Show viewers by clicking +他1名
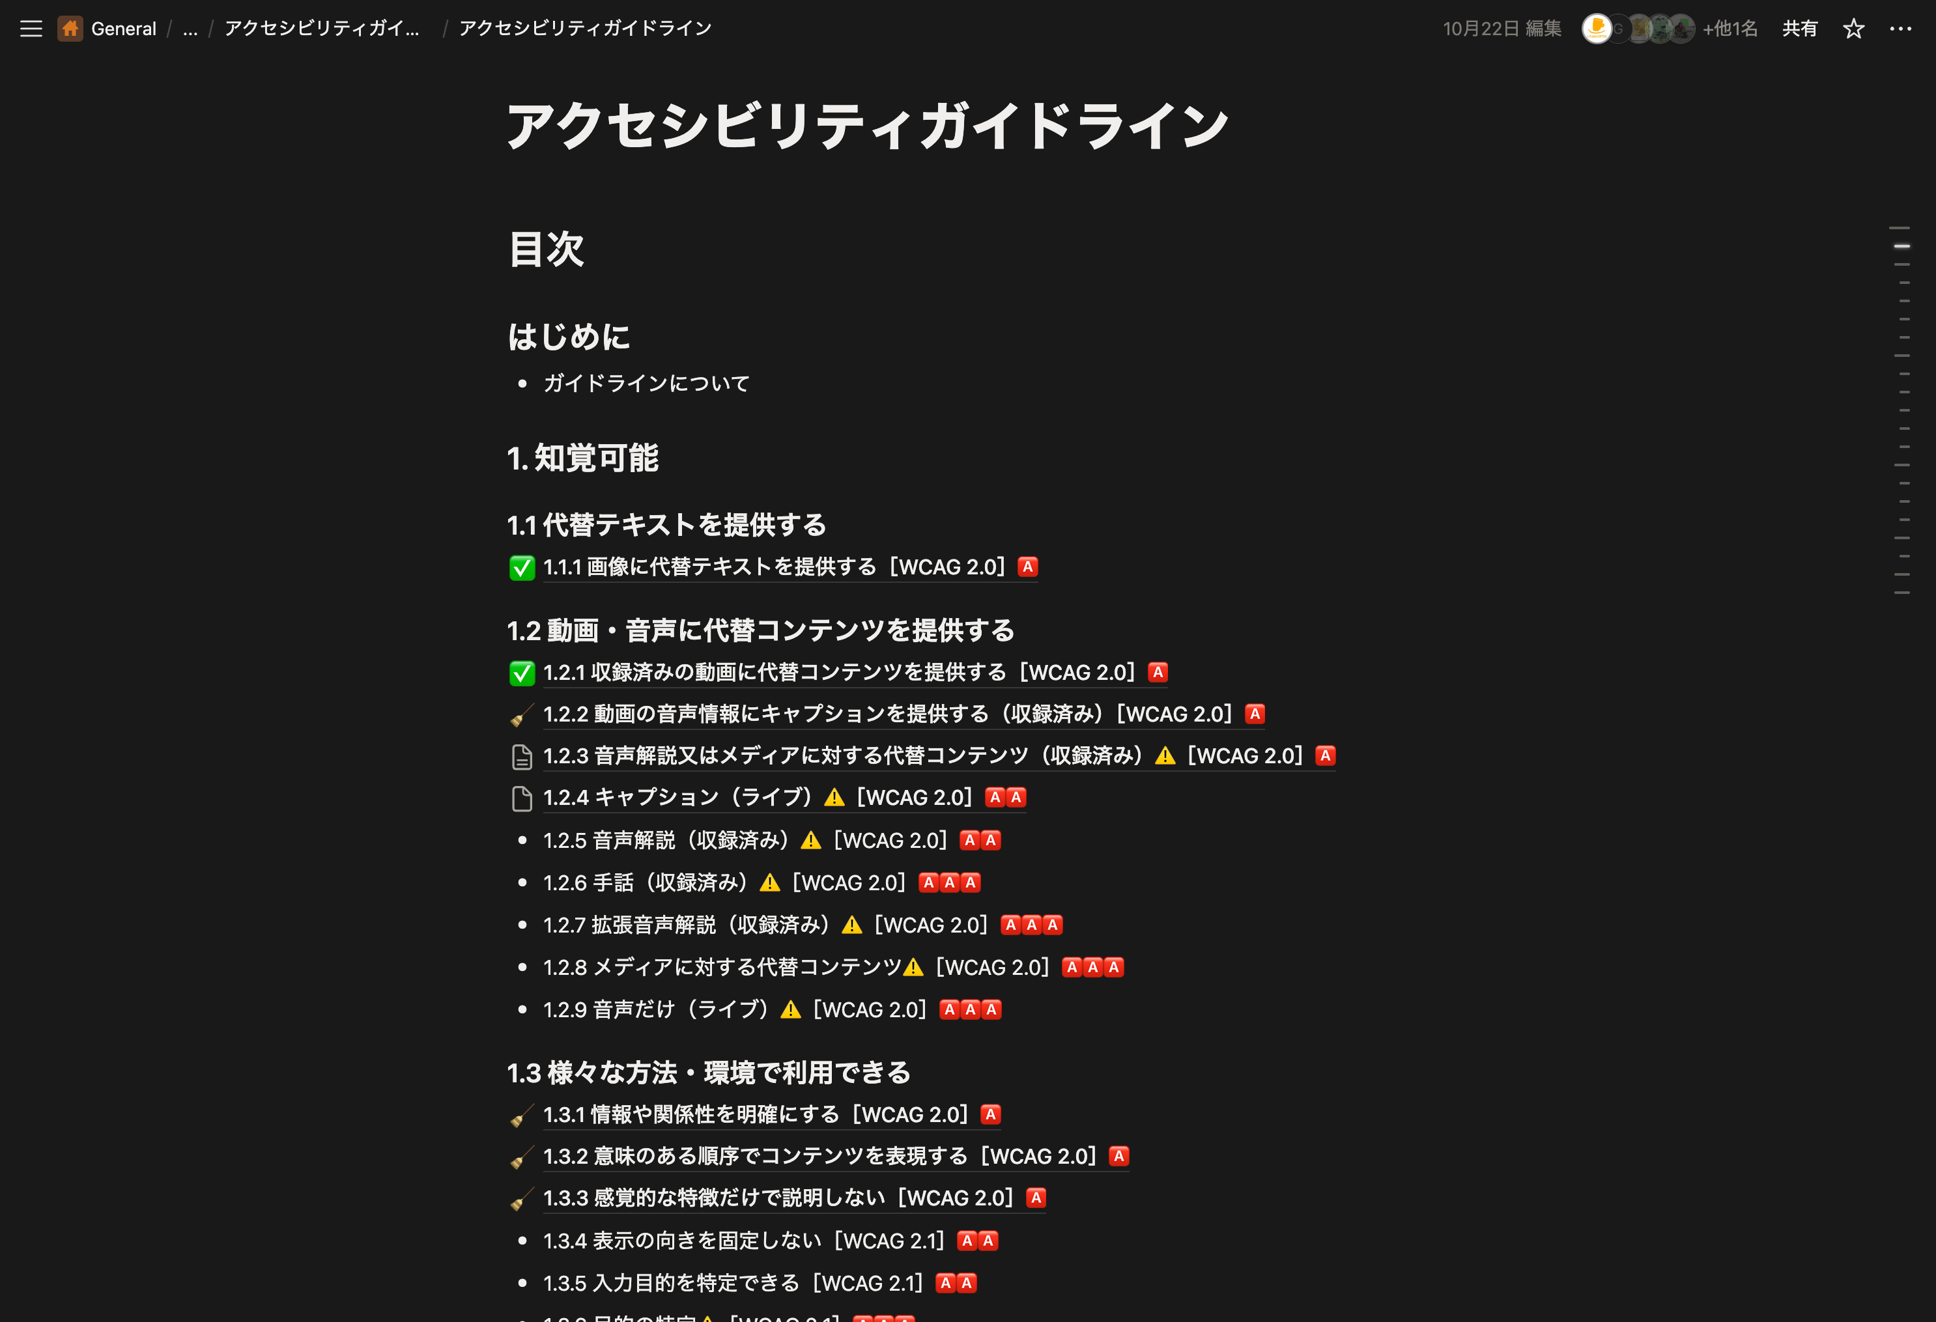 1730,27
